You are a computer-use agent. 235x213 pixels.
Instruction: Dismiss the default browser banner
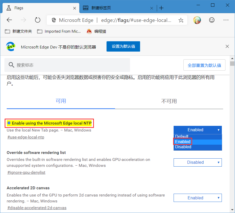coord(227,46)
